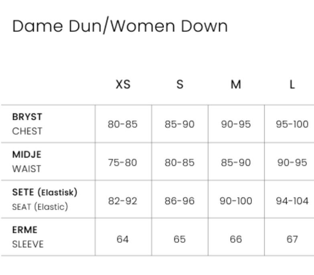Select the S size column header
The image size is (314, 275).
180,84
